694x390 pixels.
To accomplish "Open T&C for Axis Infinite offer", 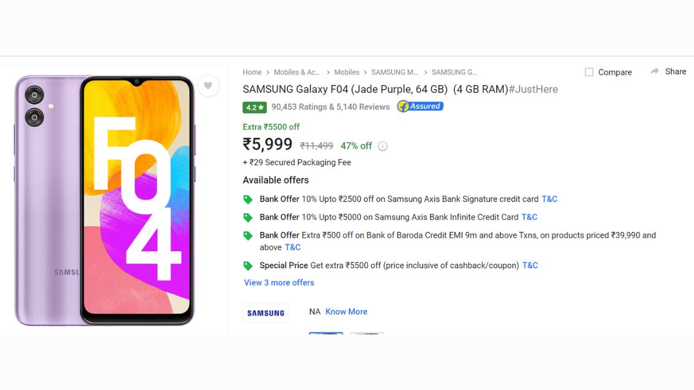I will coord(529,217).
